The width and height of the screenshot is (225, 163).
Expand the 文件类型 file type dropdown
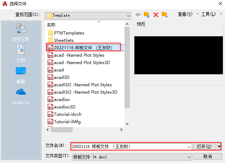tap(188, 156)
